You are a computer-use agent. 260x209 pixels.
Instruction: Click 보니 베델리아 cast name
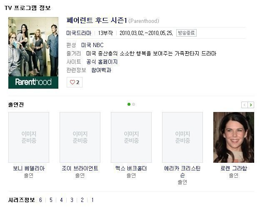(29, 168)
